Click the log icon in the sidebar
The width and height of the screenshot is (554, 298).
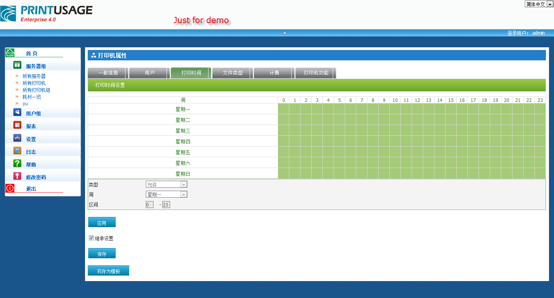17,151
